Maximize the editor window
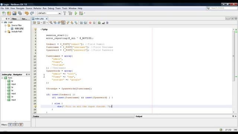Image resolution: width=238 pixels, height=134 pixels. [x=236, y=18]
